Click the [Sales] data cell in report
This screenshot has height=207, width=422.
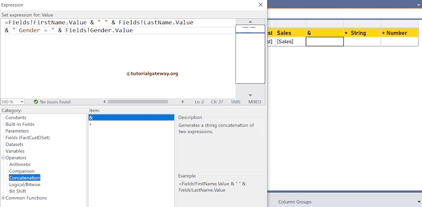pos(291,41)
